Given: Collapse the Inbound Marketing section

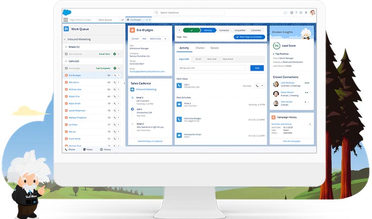Looking at the screenshot, I should tap(65, 39).
